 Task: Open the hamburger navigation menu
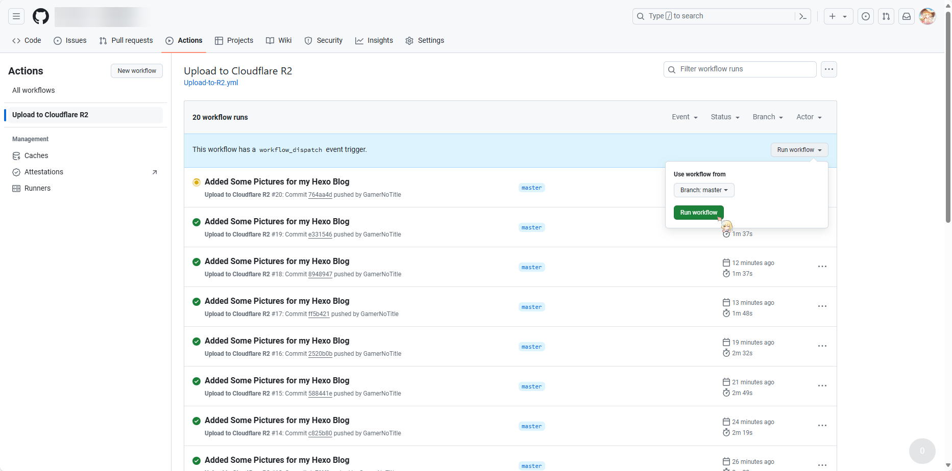tap(16, 16)
